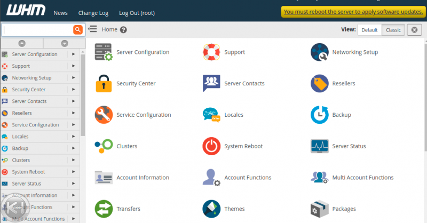Switch to the Classic view

[393, 30]
